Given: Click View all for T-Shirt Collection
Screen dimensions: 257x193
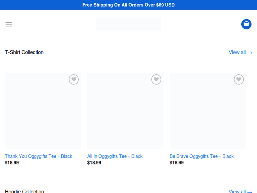Looking at the screenshot, I should pos(240,52).
